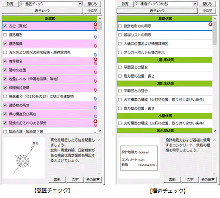Click pink tag icon on 道路幅員 row
This screenshot has height=198, width=220.
(96, 46)
